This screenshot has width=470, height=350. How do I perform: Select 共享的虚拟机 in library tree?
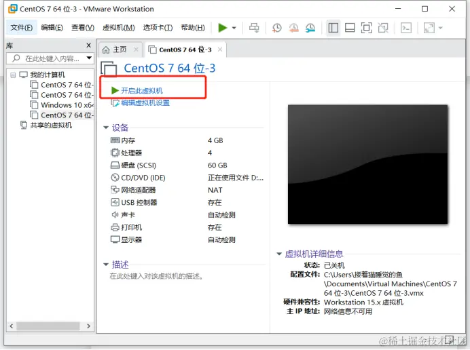click(51, 125)
